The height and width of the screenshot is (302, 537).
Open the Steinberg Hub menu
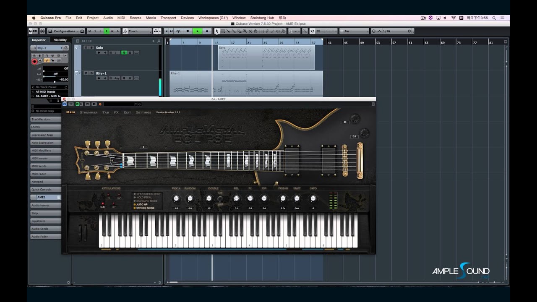pos(262,18)
